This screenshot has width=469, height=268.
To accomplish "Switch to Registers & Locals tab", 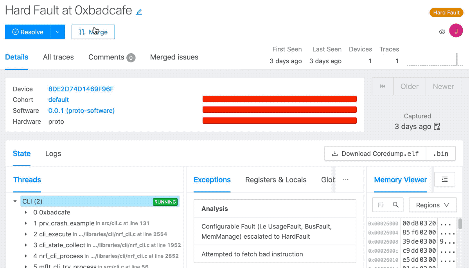I will (276, 180).
